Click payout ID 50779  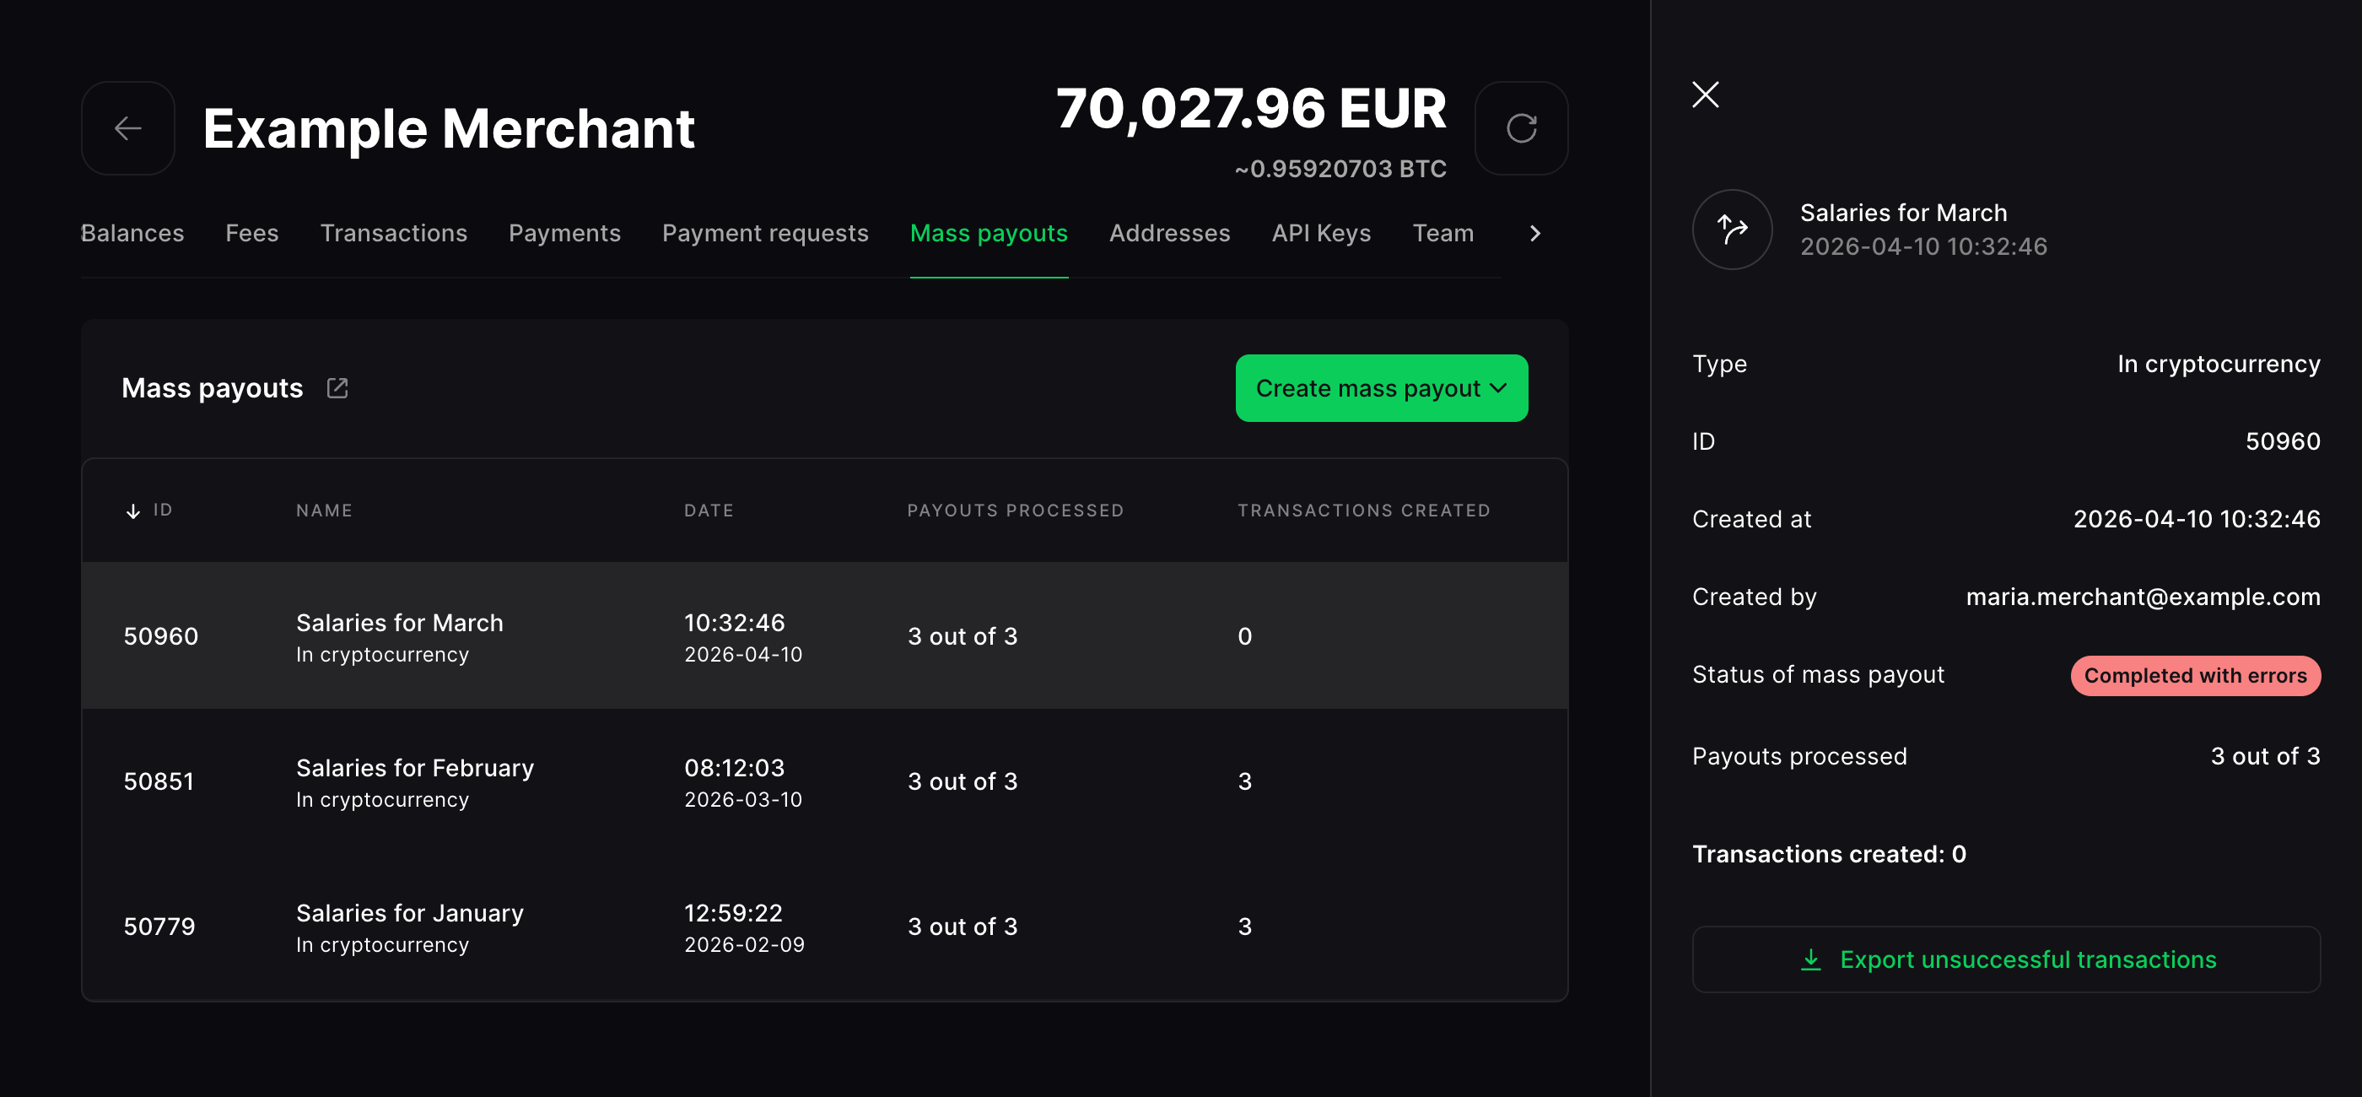coord(159,927)
